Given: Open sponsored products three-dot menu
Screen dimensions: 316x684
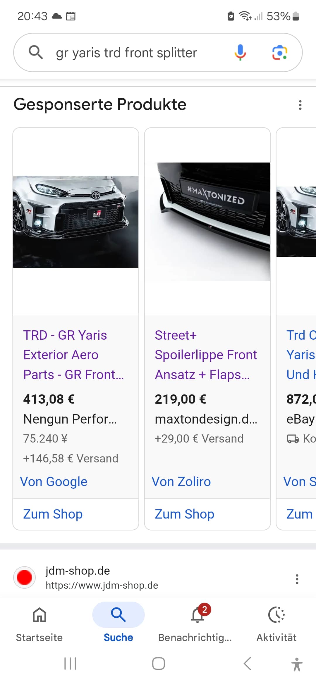Looking at the screenshot, I should pyautogui.click(x=300, y=105).
